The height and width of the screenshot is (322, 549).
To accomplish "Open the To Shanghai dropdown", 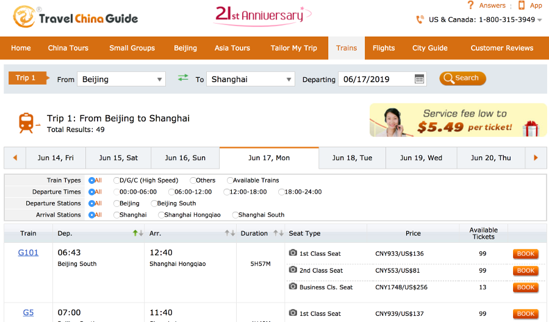I will click(x=251, y=79).
